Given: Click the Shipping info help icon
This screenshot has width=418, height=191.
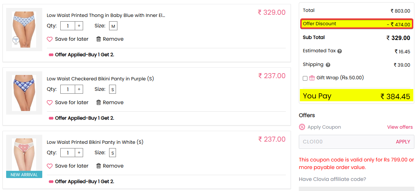Looking at the screenshot, I should [x=328, y=65].
